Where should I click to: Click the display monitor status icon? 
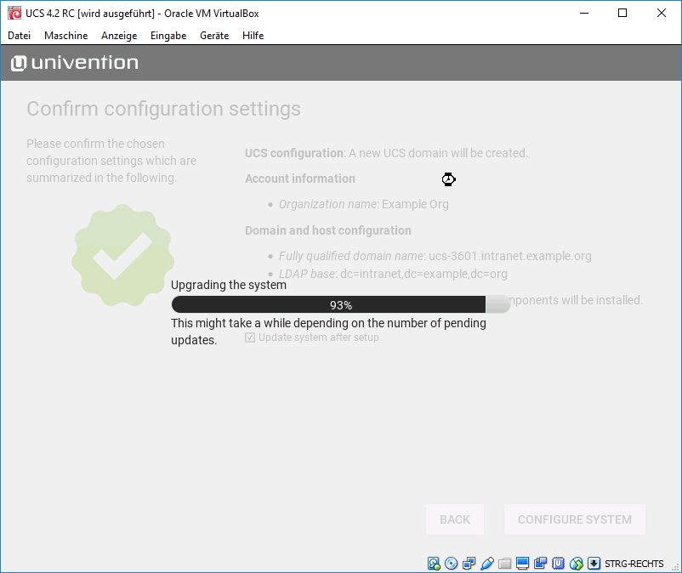522,564
